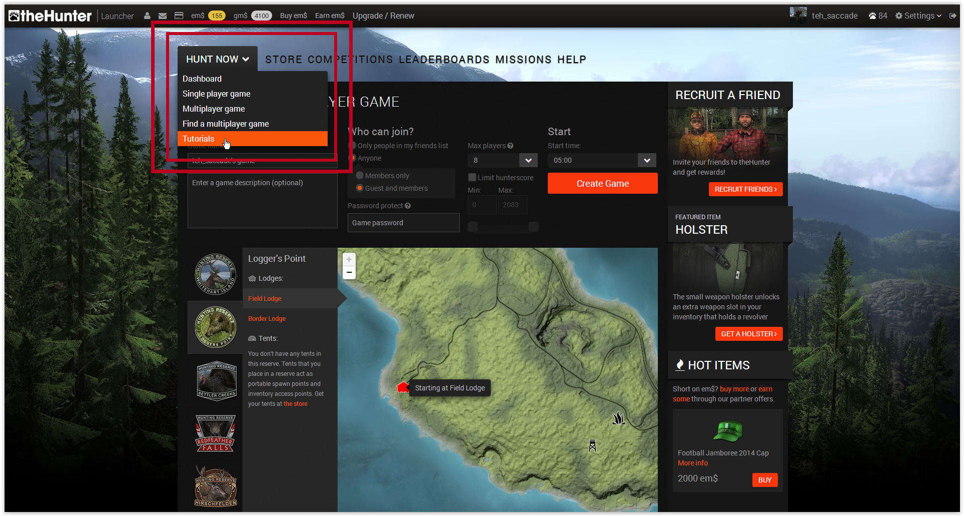Open the HELP section
Screen dimensions: 964x516
coord(572,60)
